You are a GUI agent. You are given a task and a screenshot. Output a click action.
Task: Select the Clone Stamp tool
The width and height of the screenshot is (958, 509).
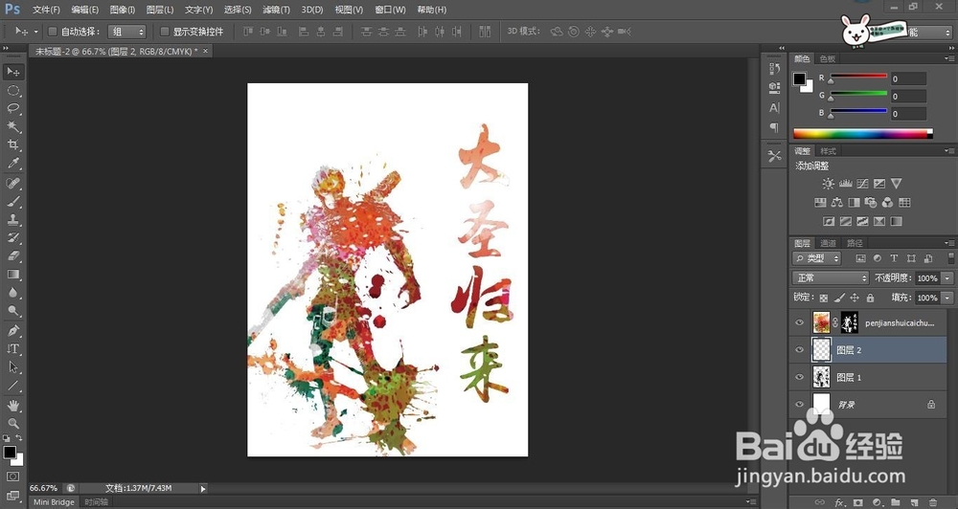click(13, 220)
